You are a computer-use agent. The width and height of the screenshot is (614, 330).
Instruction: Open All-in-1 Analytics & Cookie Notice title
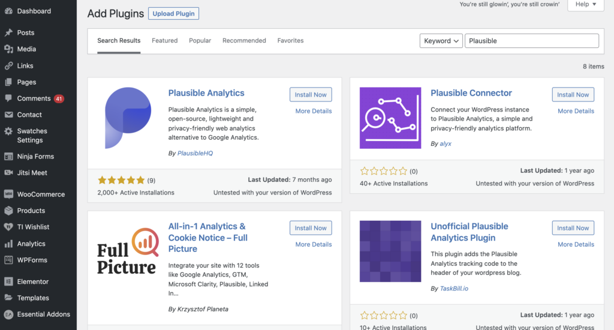tap(208, 238)
